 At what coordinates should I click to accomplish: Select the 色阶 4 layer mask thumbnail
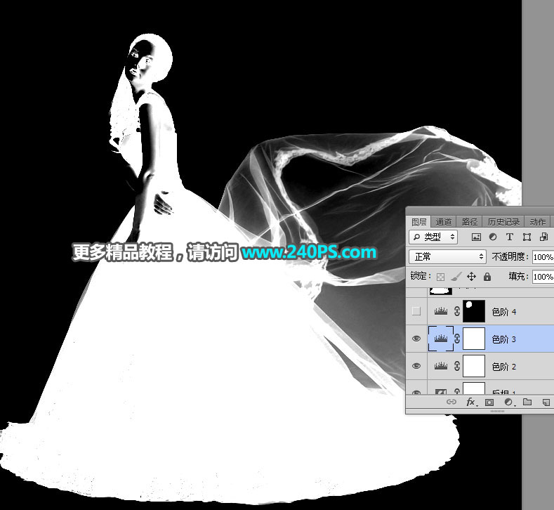[x=474, y=311]
